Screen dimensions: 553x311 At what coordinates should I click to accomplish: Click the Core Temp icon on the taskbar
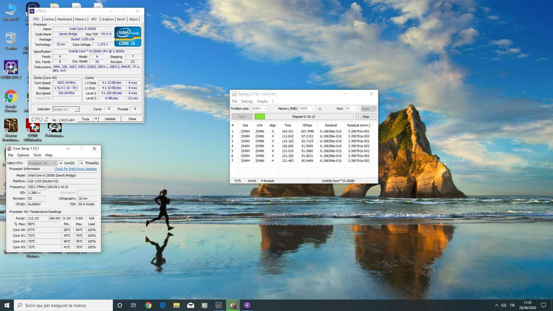pos(232,305)
